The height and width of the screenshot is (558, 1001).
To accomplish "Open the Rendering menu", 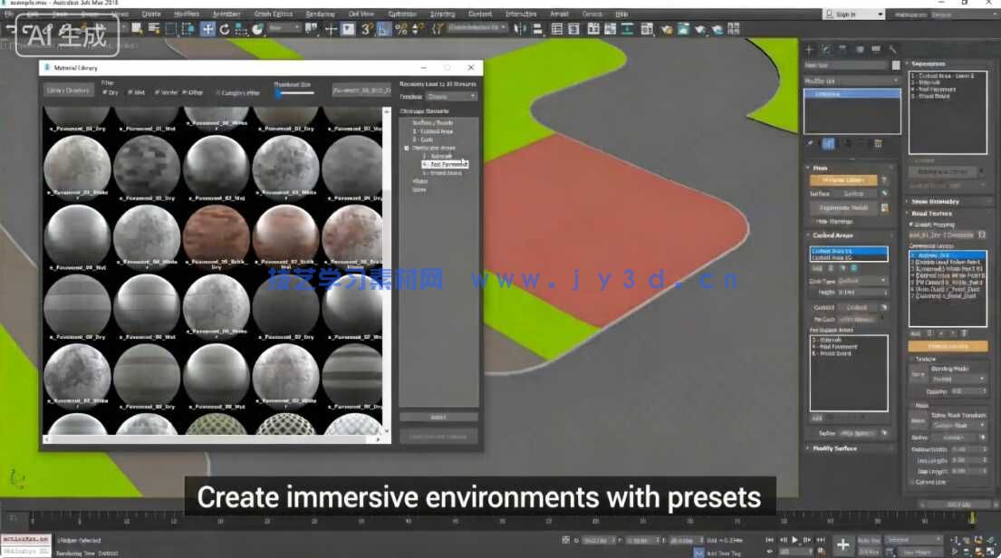I will pos(320,14).
